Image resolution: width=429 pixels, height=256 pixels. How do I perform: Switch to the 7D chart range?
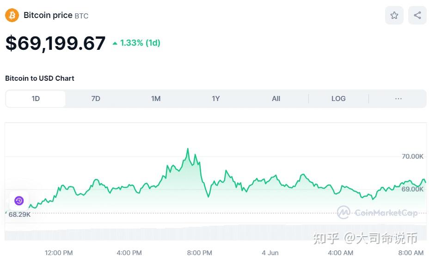click(x=96, y=99)
